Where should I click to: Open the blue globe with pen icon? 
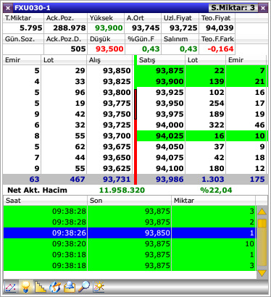pyautogui.click(x=55, y=288)
